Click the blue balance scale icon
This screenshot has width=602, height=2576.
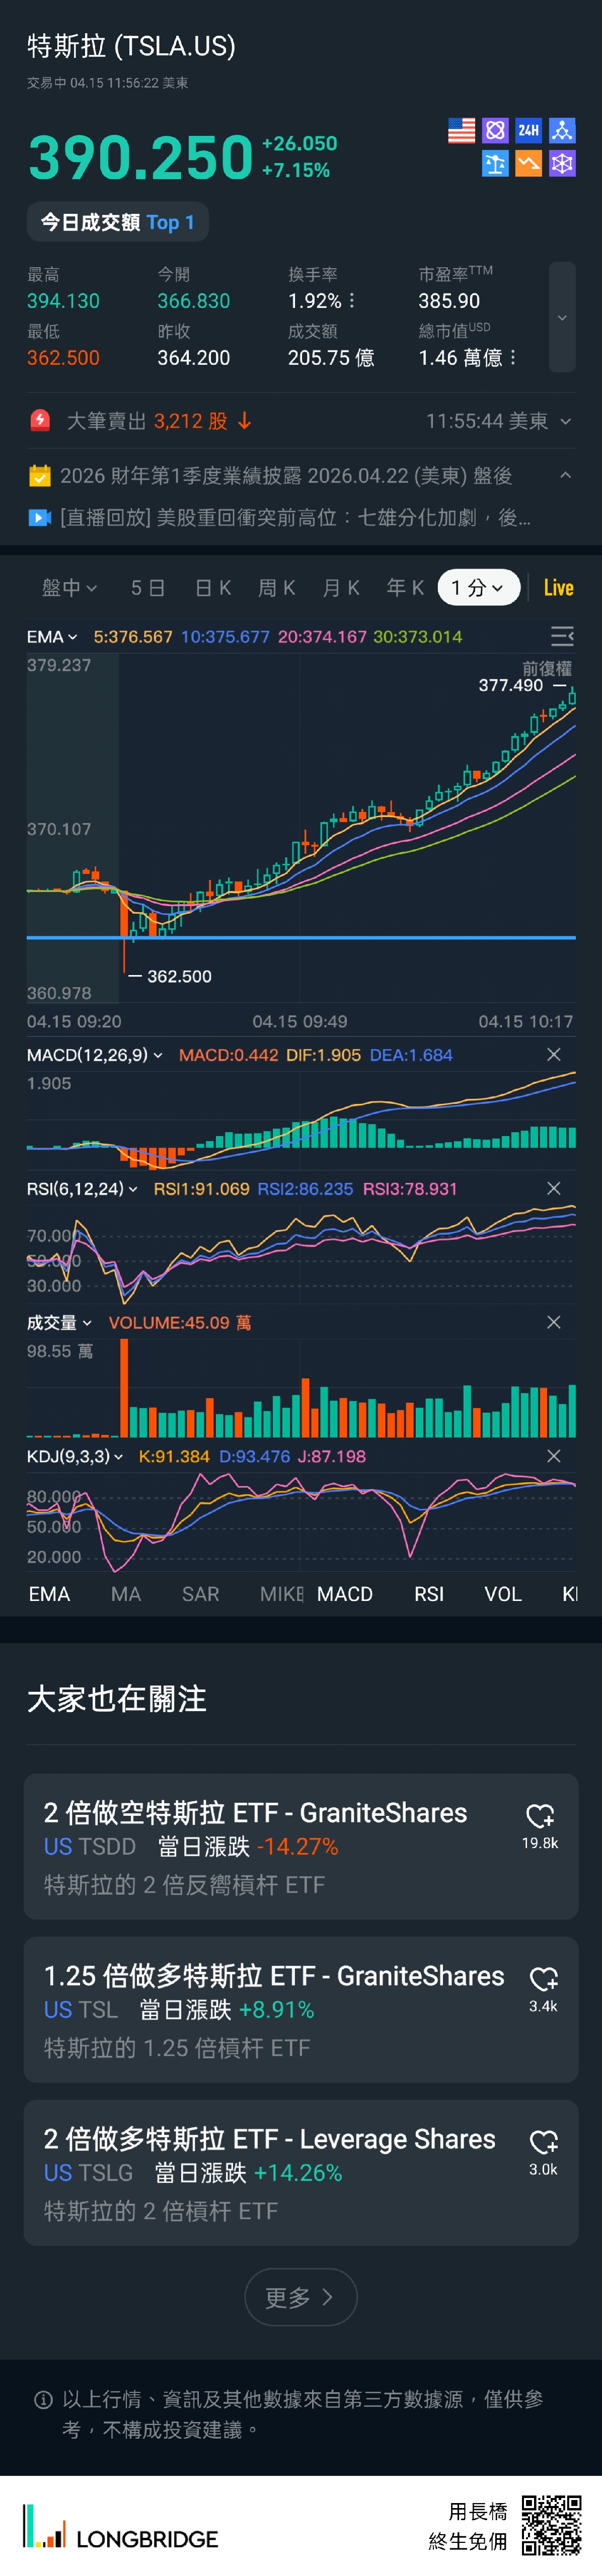tap(495, 164)
